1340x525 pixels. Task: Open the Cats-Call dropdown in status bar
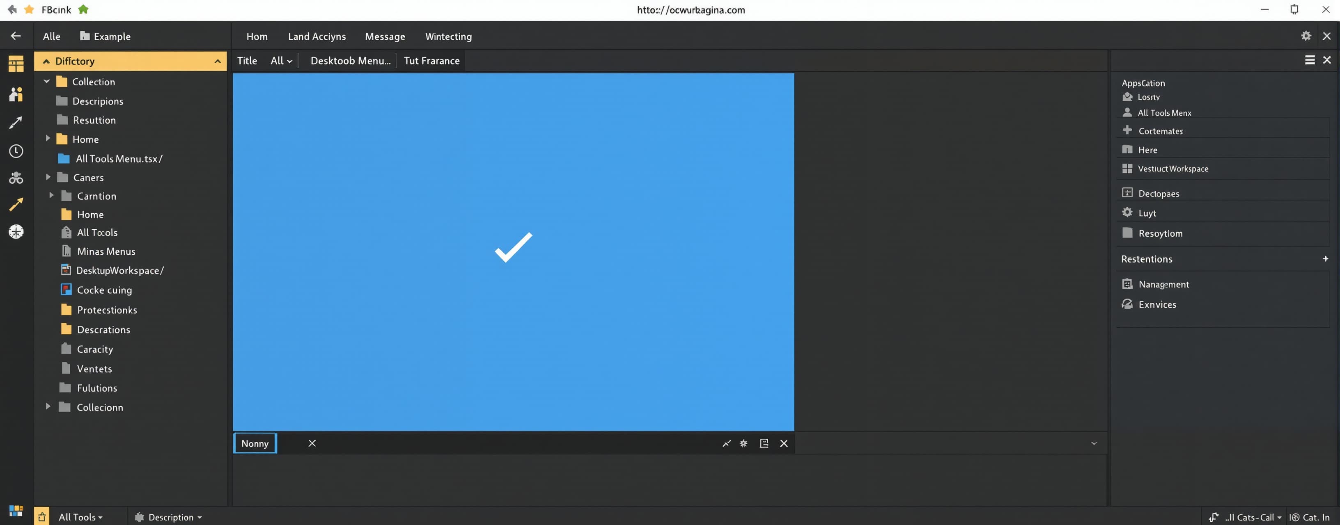[1254, 517]
